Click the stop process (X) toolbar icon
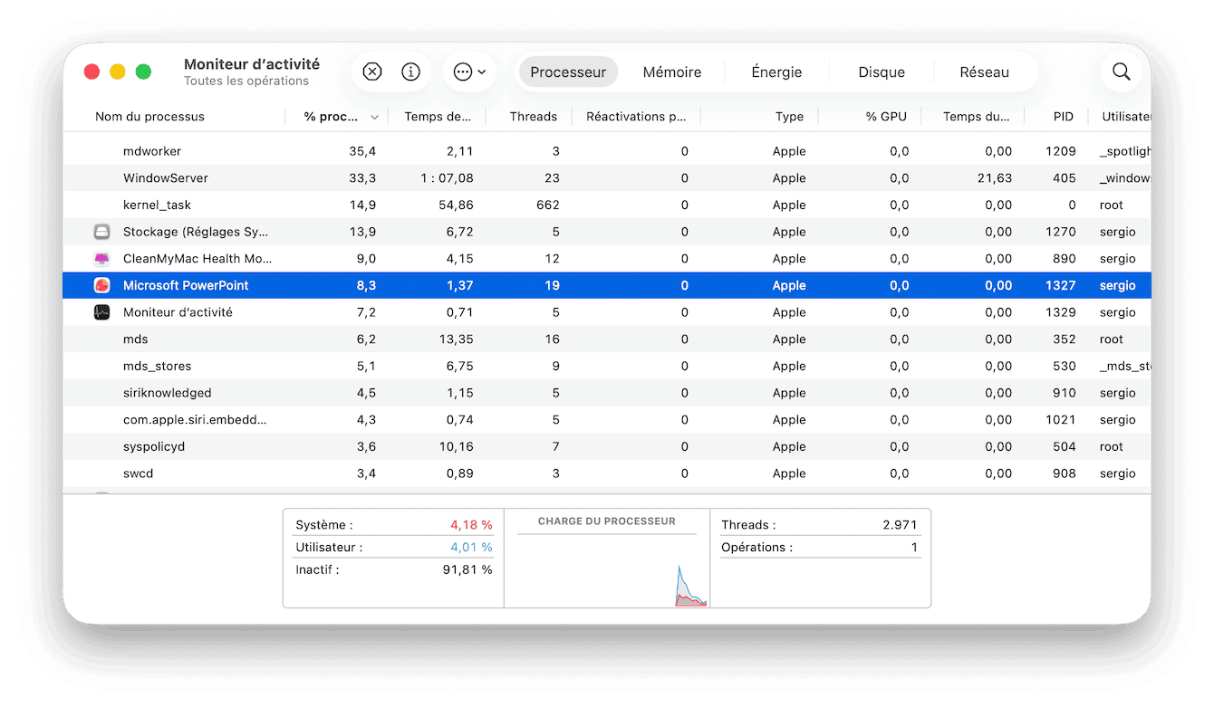The height and width of the screenshot is (707, 1214). (372, 72)
